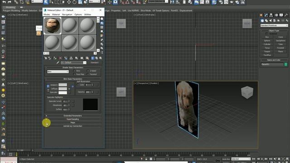Toggle Self-Illumination Color checkbox
The image size is (290, 163).
coord(78,85)
